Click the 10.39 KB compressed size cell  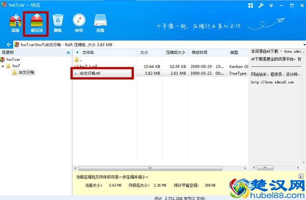click(x=177, y=67)
